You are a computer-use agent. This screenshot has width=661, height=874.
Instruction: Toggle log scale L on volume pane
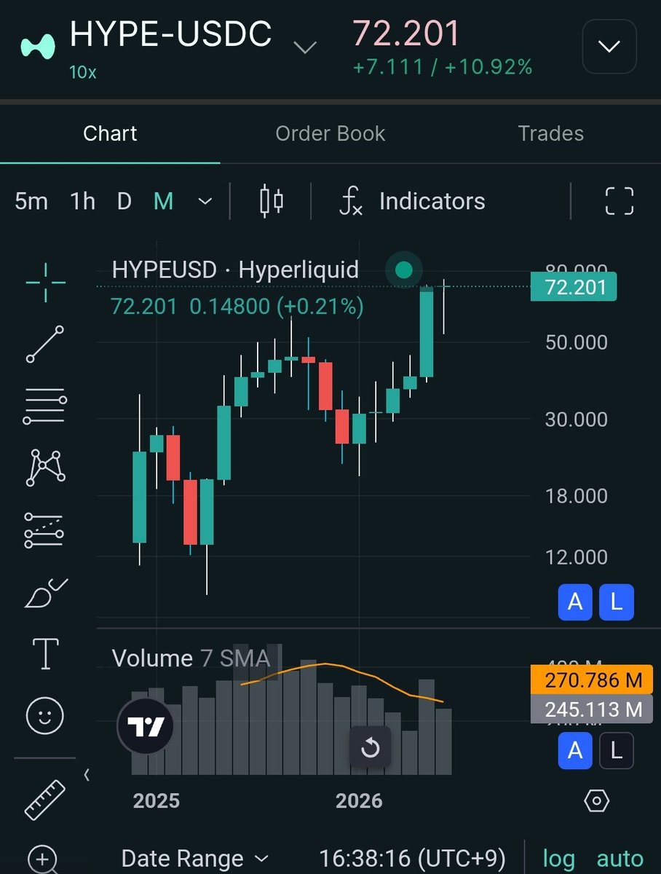pos(617,750)
